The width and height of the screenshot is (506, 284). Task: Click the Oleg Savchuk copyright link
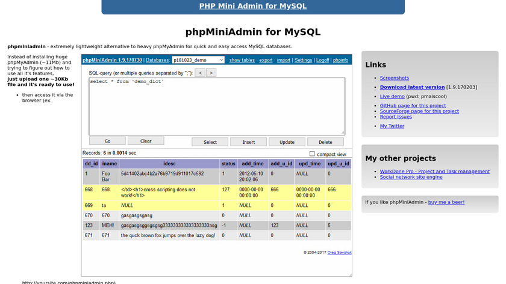tap(339, 253)
